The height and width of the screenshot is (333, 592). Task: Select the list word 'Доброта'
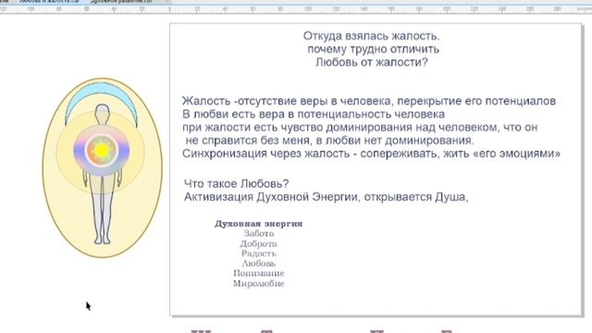[x=259, y=244]
